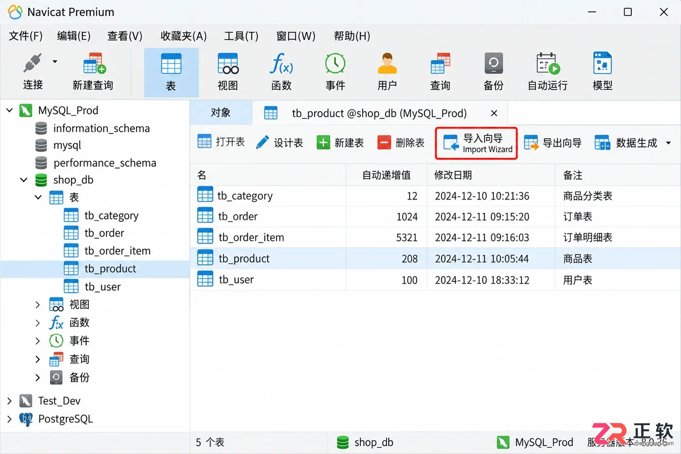Screen dimensions: 681x454
Task: Select tb_order in the sidebar tree
Action: pyautogui.click(x=104, y=233)
